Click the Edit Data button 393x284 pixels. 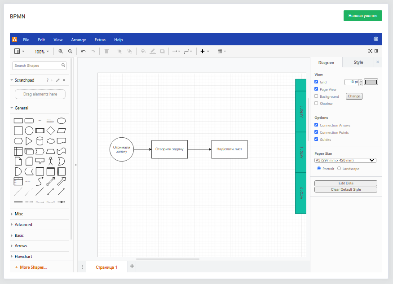345,183
